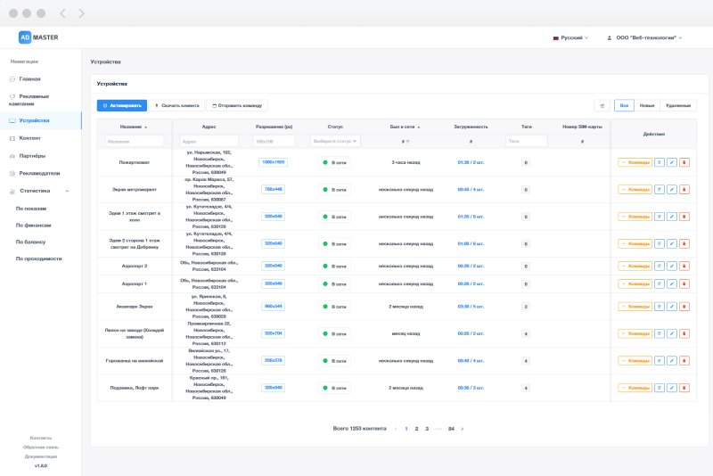The height and width of the screenshot is (476, 713).
Task: Open statistics По балансу
Action: (30, 242)
